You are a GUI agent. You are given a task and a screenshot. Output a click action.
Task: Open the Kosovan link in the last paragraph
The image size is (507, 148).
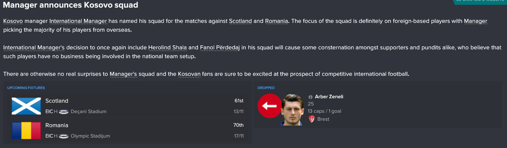189,75
